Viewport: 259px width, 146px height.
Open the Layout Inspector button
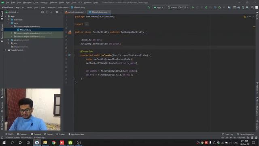tap(245, 134)
